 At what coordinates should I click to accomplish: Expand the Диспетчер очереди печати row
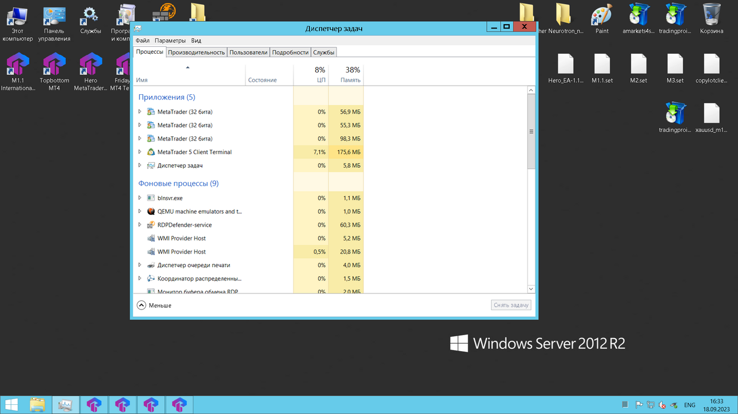tap(140, 265)
